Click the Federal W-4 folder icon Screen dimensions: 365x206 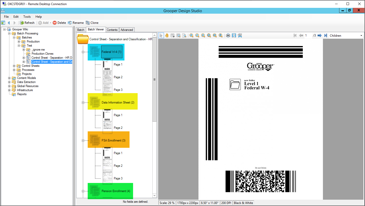(95, 52)
